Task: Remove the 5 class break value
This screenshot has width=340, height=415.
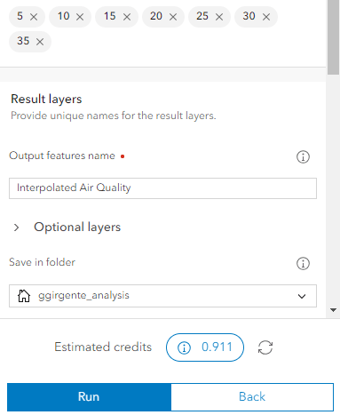Action: pyautogui.click(x=34, y=17)
